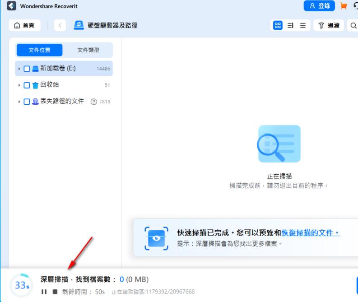Select the 文件類型 tab
This screenshot has height=302, width=358.
pos(88,50)
